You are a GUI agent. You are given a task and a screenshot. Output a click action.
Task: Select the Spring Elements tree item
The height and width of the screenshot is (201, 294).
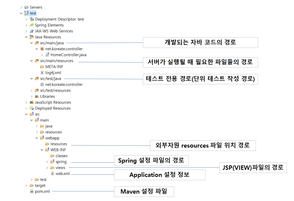click(49, 25)
